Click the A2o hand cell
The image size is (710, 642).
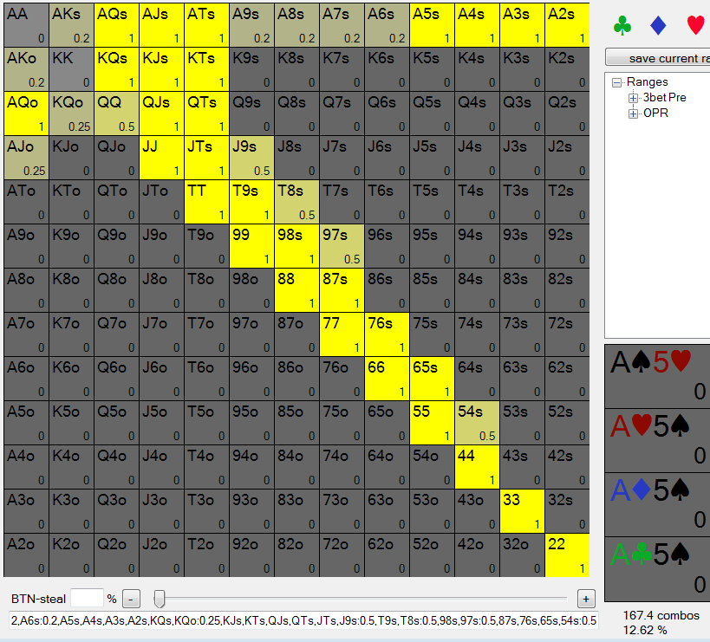26,555
